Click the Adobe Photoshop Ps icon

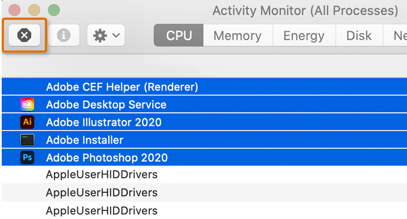(x=27, y=158)
